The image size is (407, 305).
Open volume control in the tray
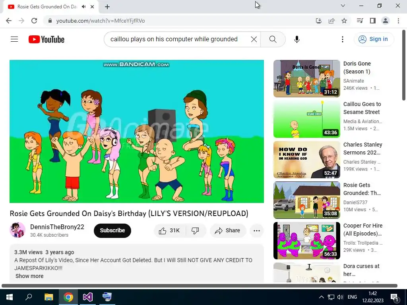tap(340, 297)
